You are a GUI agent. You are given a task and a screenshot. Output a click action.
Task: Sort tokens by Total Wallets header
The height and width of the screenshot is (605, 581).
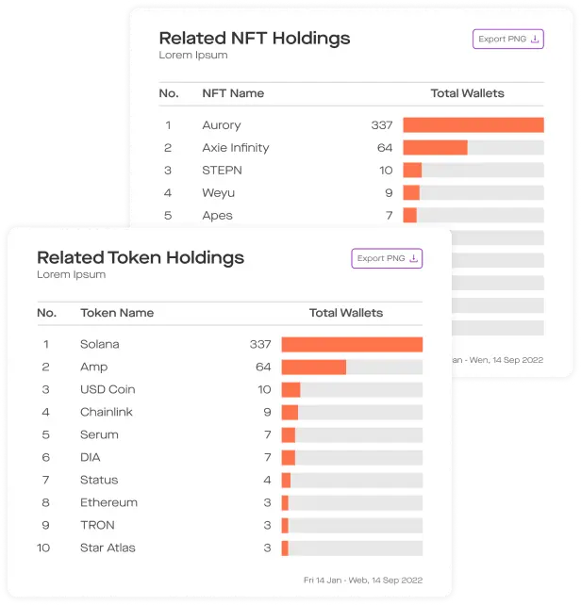tap(346, 313)
